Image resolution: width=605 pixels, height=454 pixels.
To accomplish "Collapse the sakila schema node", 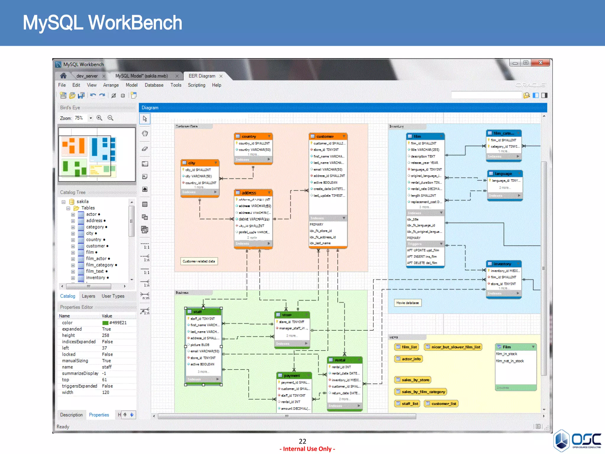I will click(x=63, y=202).
